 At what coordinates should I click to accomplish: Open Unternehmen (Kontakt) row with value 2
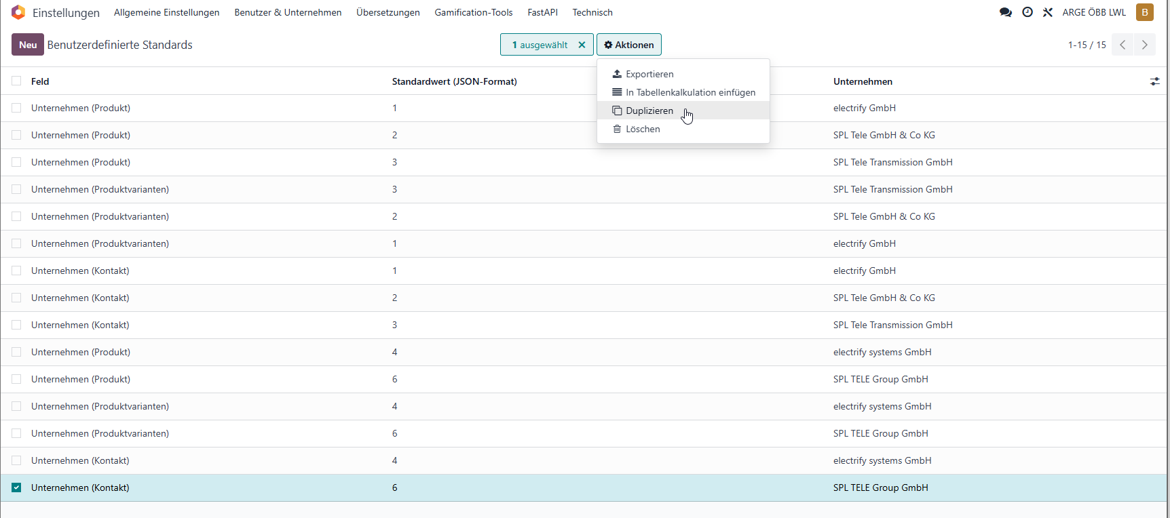pos(584,298)
